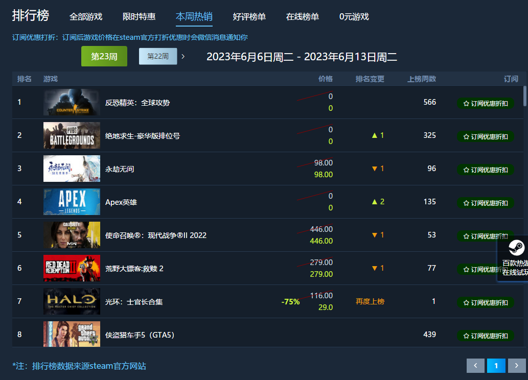The image size is (528, 380).
Task: Click the 游戏 column header
Action: coord(51,79)
